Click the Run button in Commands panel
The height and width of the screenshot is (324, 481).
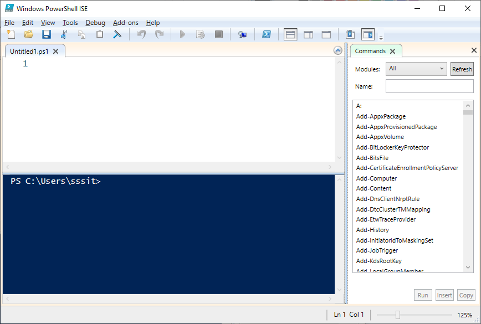pyautogui.click(x=423, y=295)
